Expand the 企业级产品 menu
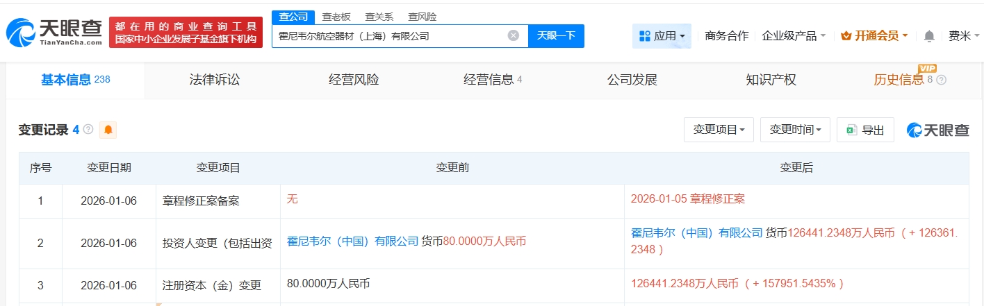This screenshot has width=984, height=306. (x=794, y=36)
